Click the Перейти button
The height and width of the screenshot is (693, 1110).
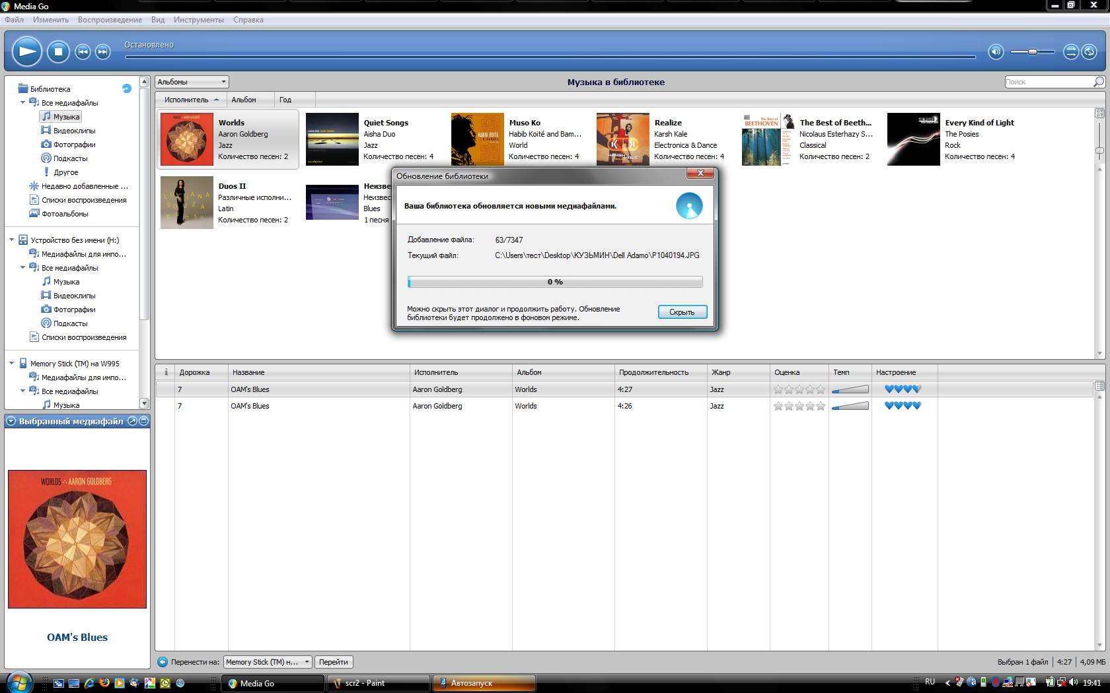click(333, 662)
